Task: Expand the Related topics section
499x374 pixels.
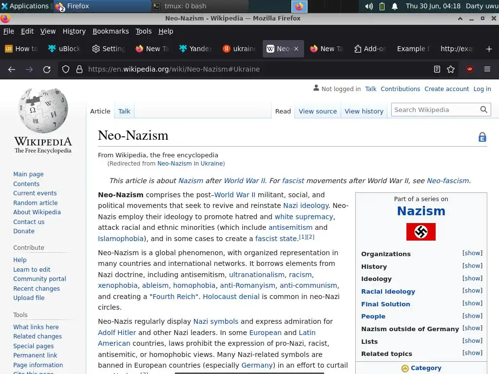Action: [472, 353]
